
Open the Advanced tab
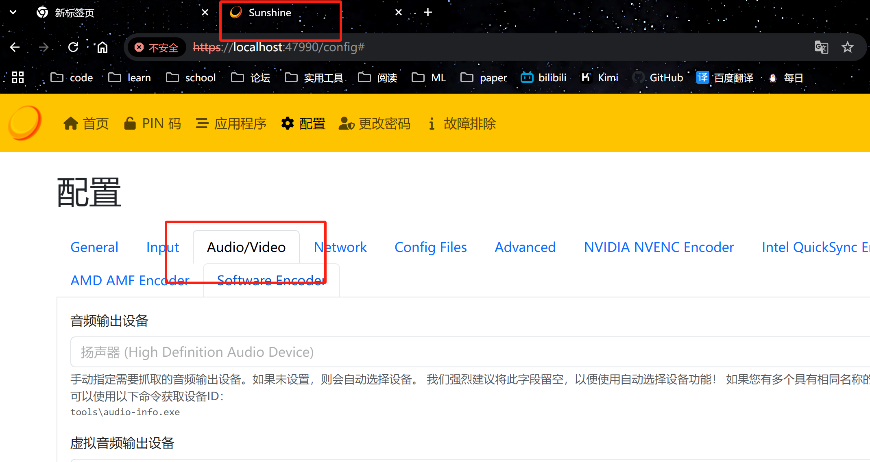tap(525, 247)
